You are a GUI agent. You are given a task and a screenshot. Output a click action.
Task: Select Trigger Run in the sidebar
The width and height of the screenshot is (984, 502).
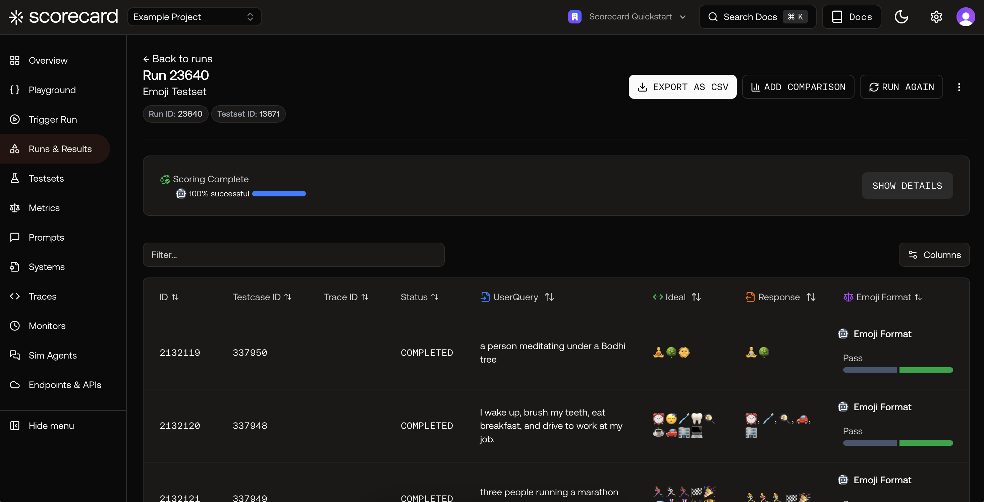[53, 120]
